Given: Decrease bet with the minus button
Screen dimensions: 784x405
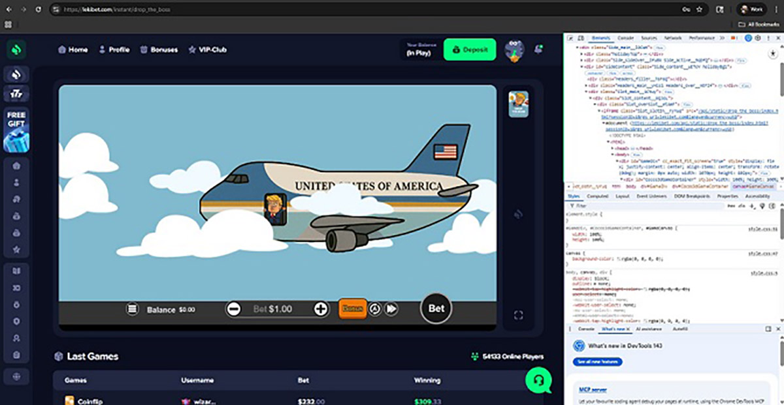Looking at the screenshot, I should click(x=233, y=309).
